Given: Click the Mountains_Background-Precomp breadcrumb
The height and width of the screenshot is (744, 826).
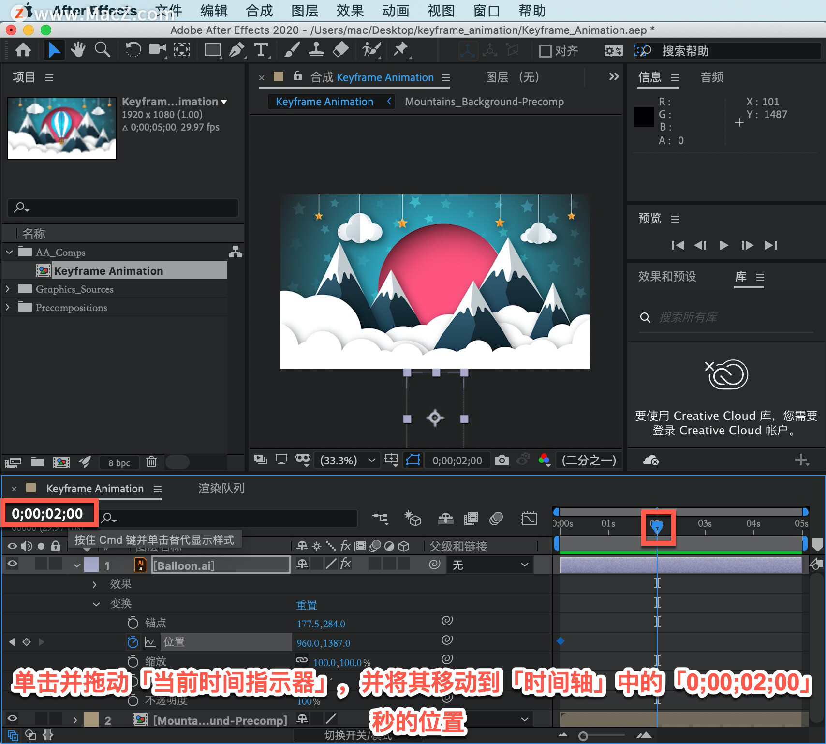Looking at the screenshot, I should pos(484,102).
